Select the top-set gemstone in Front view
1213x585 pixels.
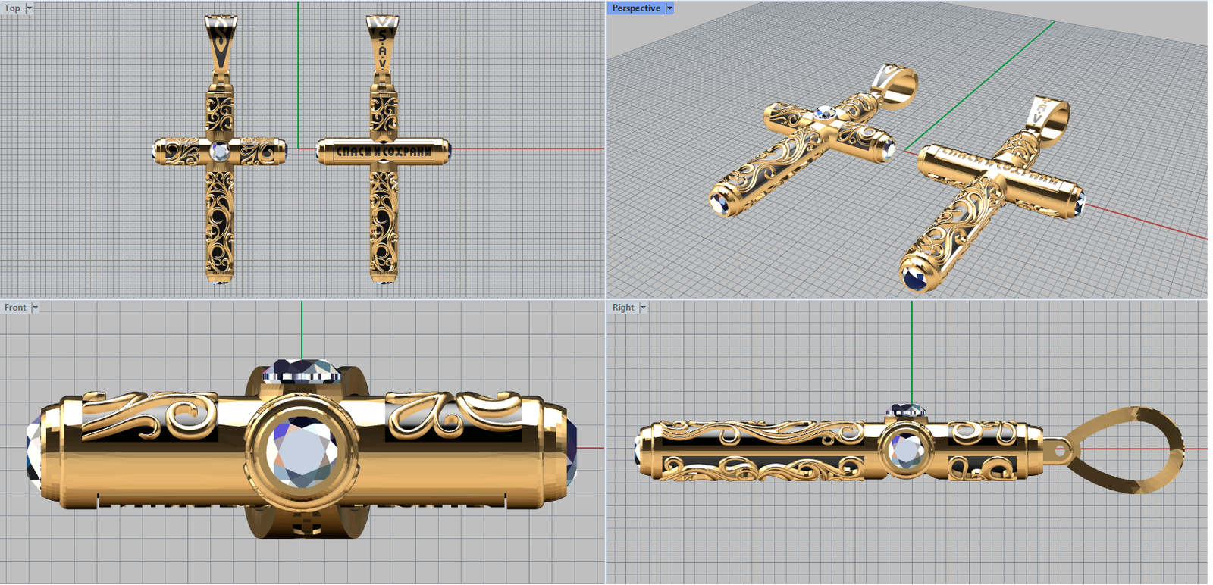pos(302,371)
